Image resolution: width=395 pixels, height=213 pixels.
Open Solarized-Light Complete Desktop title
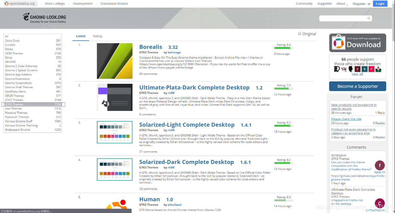click(187, 125)
